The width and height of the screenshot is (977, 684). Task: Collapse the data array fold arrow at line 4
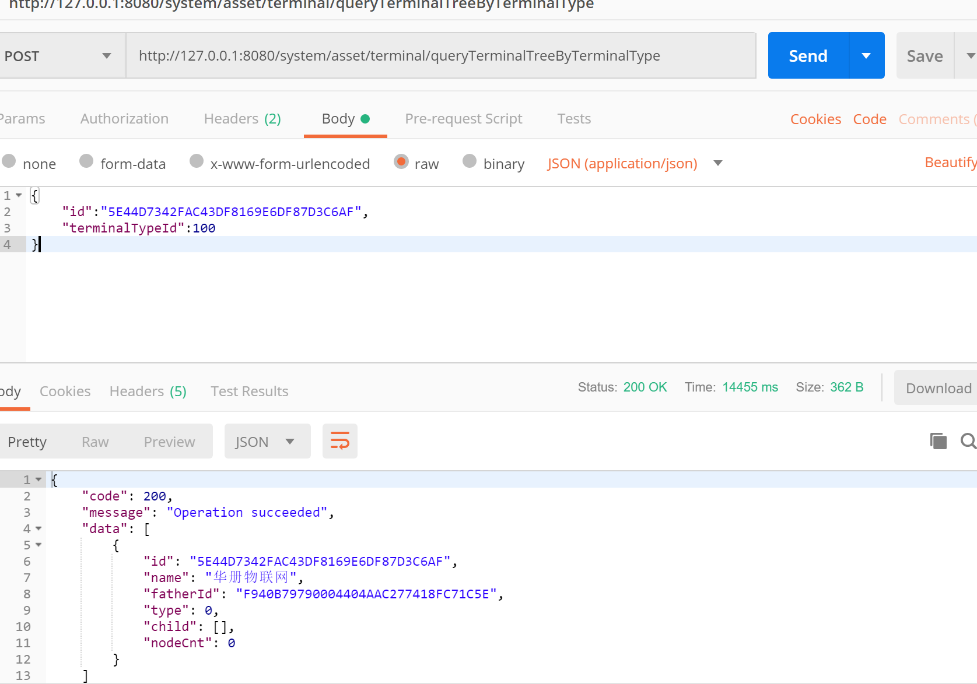pos(38,528)
